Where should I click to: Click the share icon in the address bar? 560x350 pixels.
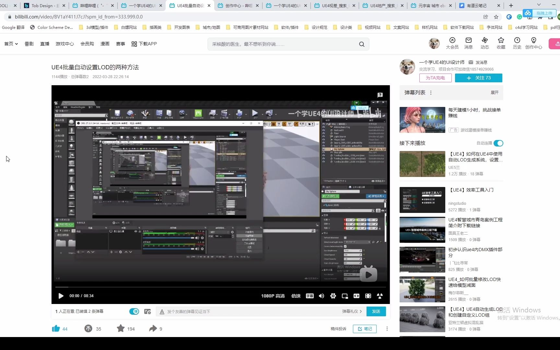(485, 17)
